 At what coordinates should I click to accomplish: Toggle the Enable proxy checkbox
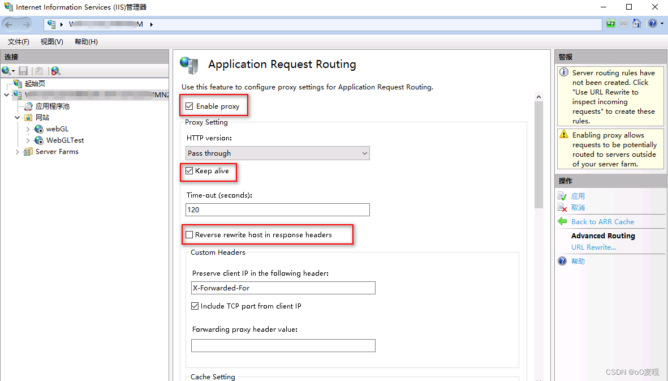pos(189,106)
